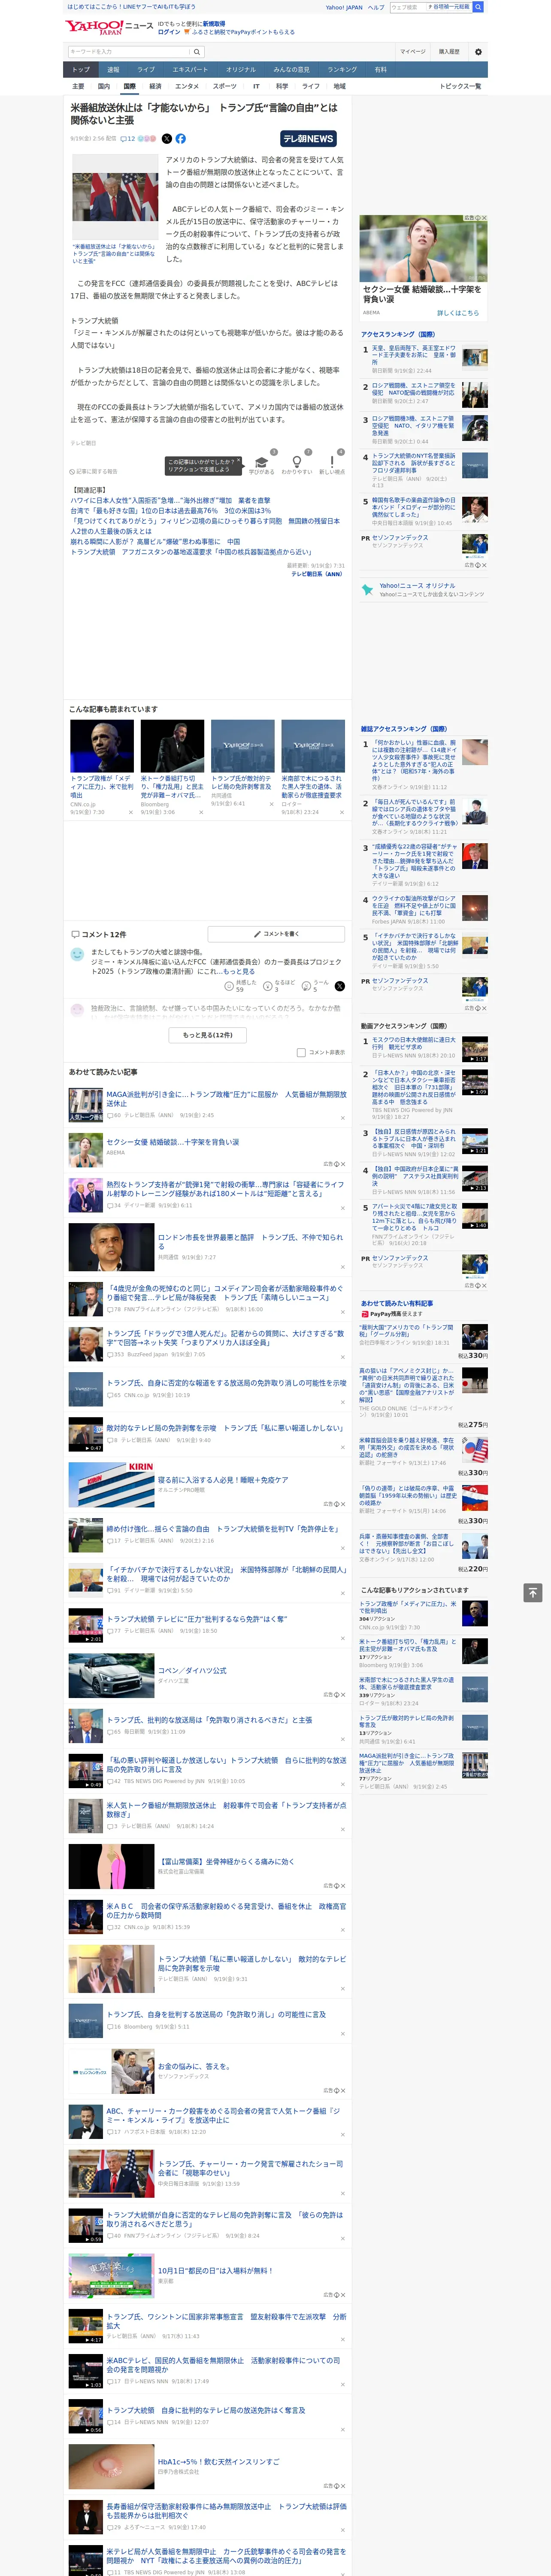Click the コメントを書く button

click(277, 933)
